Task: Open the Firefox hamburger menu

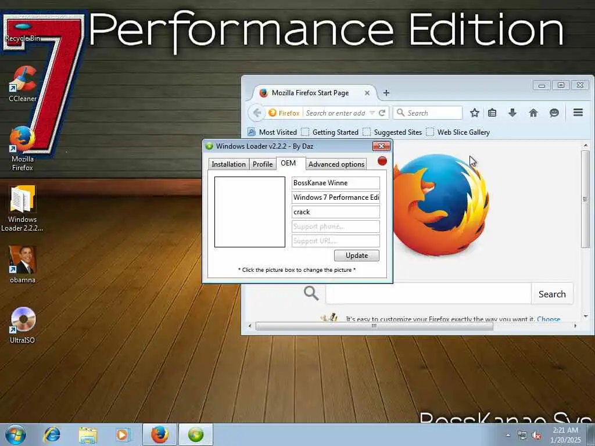Action: coord(578,112)
